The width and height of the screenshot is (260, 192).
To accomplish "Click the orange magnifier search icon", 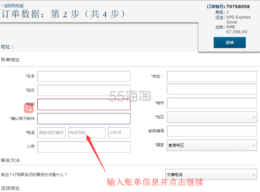I will pos(29,108).
